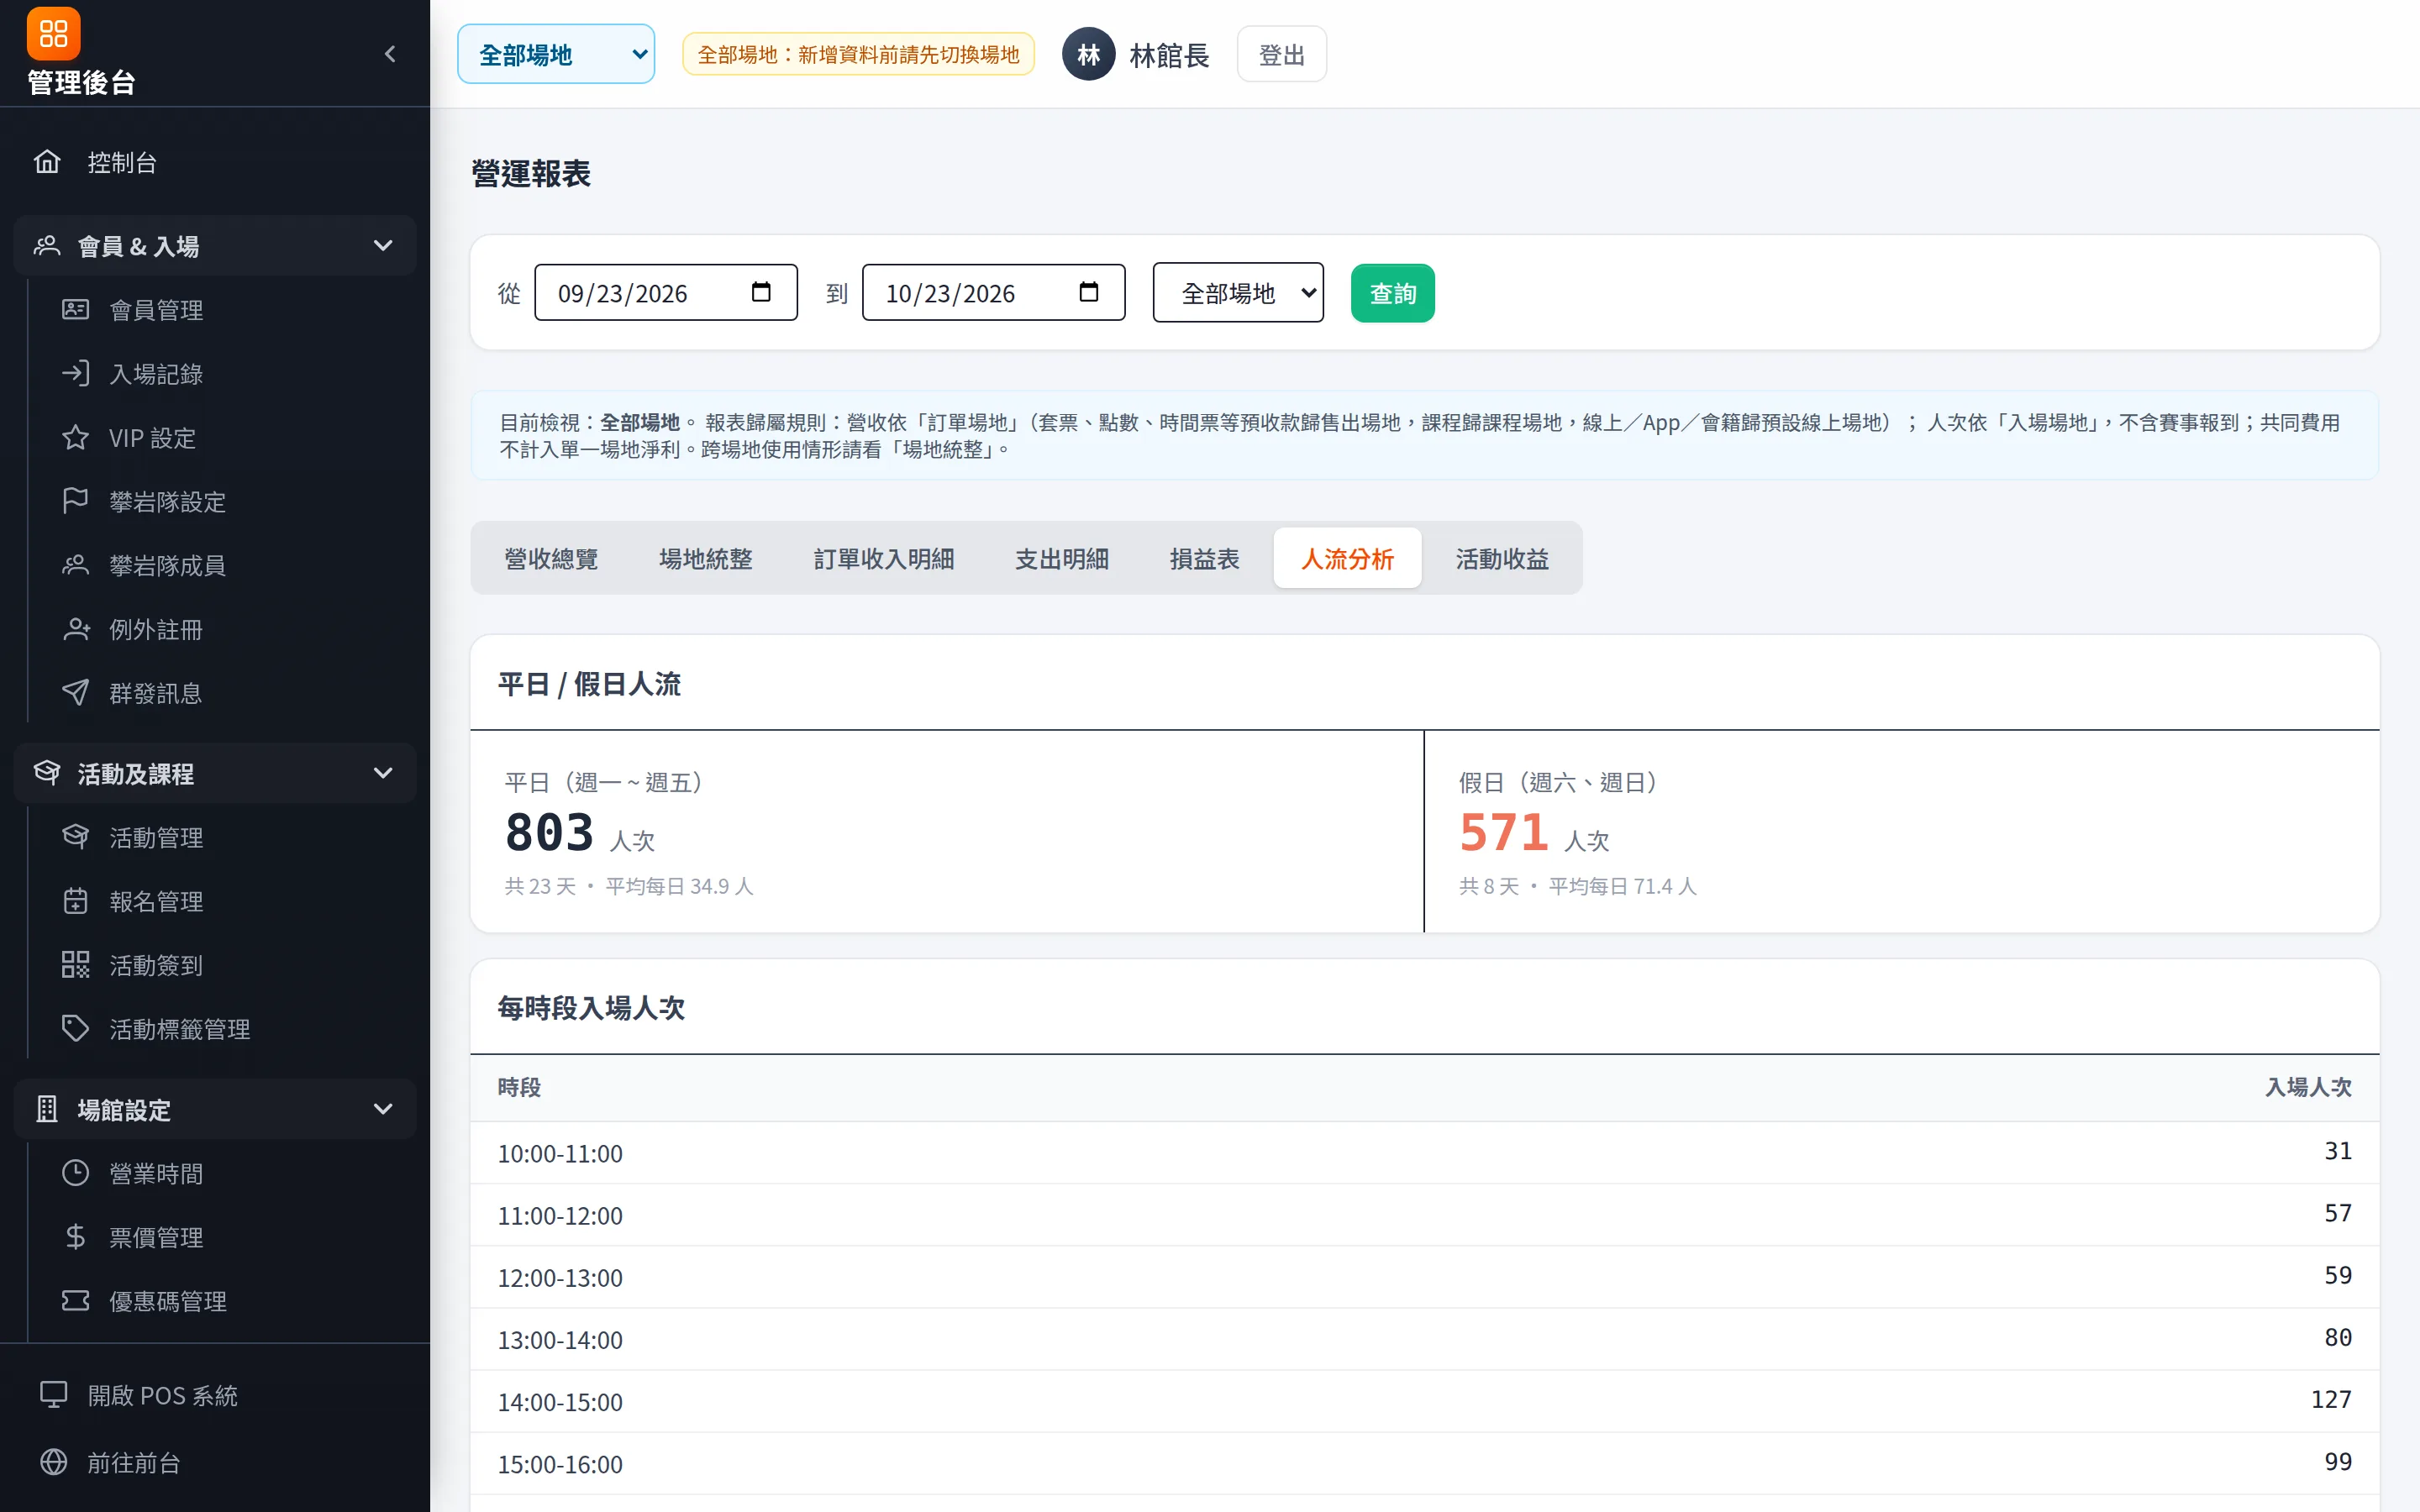Click 開啟 POS 系統 monitor icon
The image size is (2420, 1512).
[54, 1395]
